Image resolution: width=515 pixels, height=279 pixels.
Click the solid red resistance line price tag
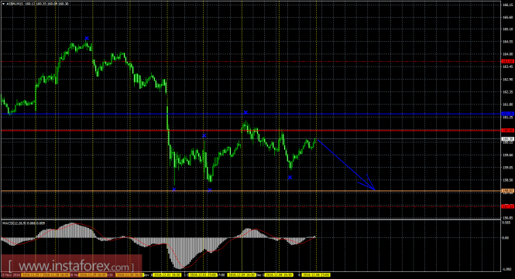pyautogui.click(x=508, y=131)
